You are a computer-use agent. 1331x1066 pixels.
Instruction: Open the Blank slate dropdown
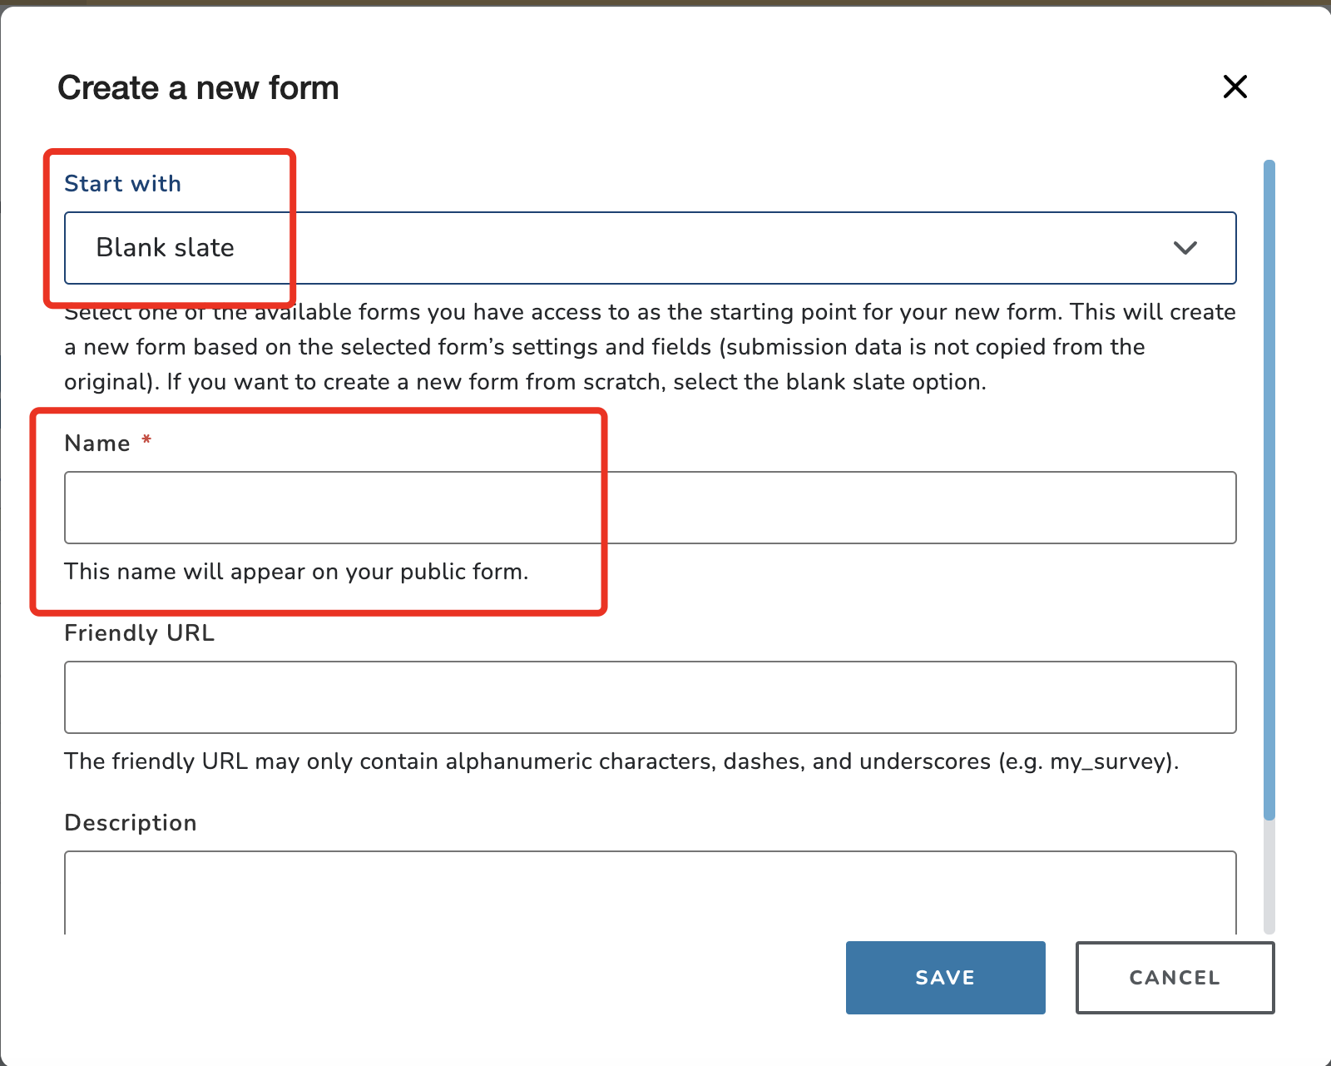(649, 247)
